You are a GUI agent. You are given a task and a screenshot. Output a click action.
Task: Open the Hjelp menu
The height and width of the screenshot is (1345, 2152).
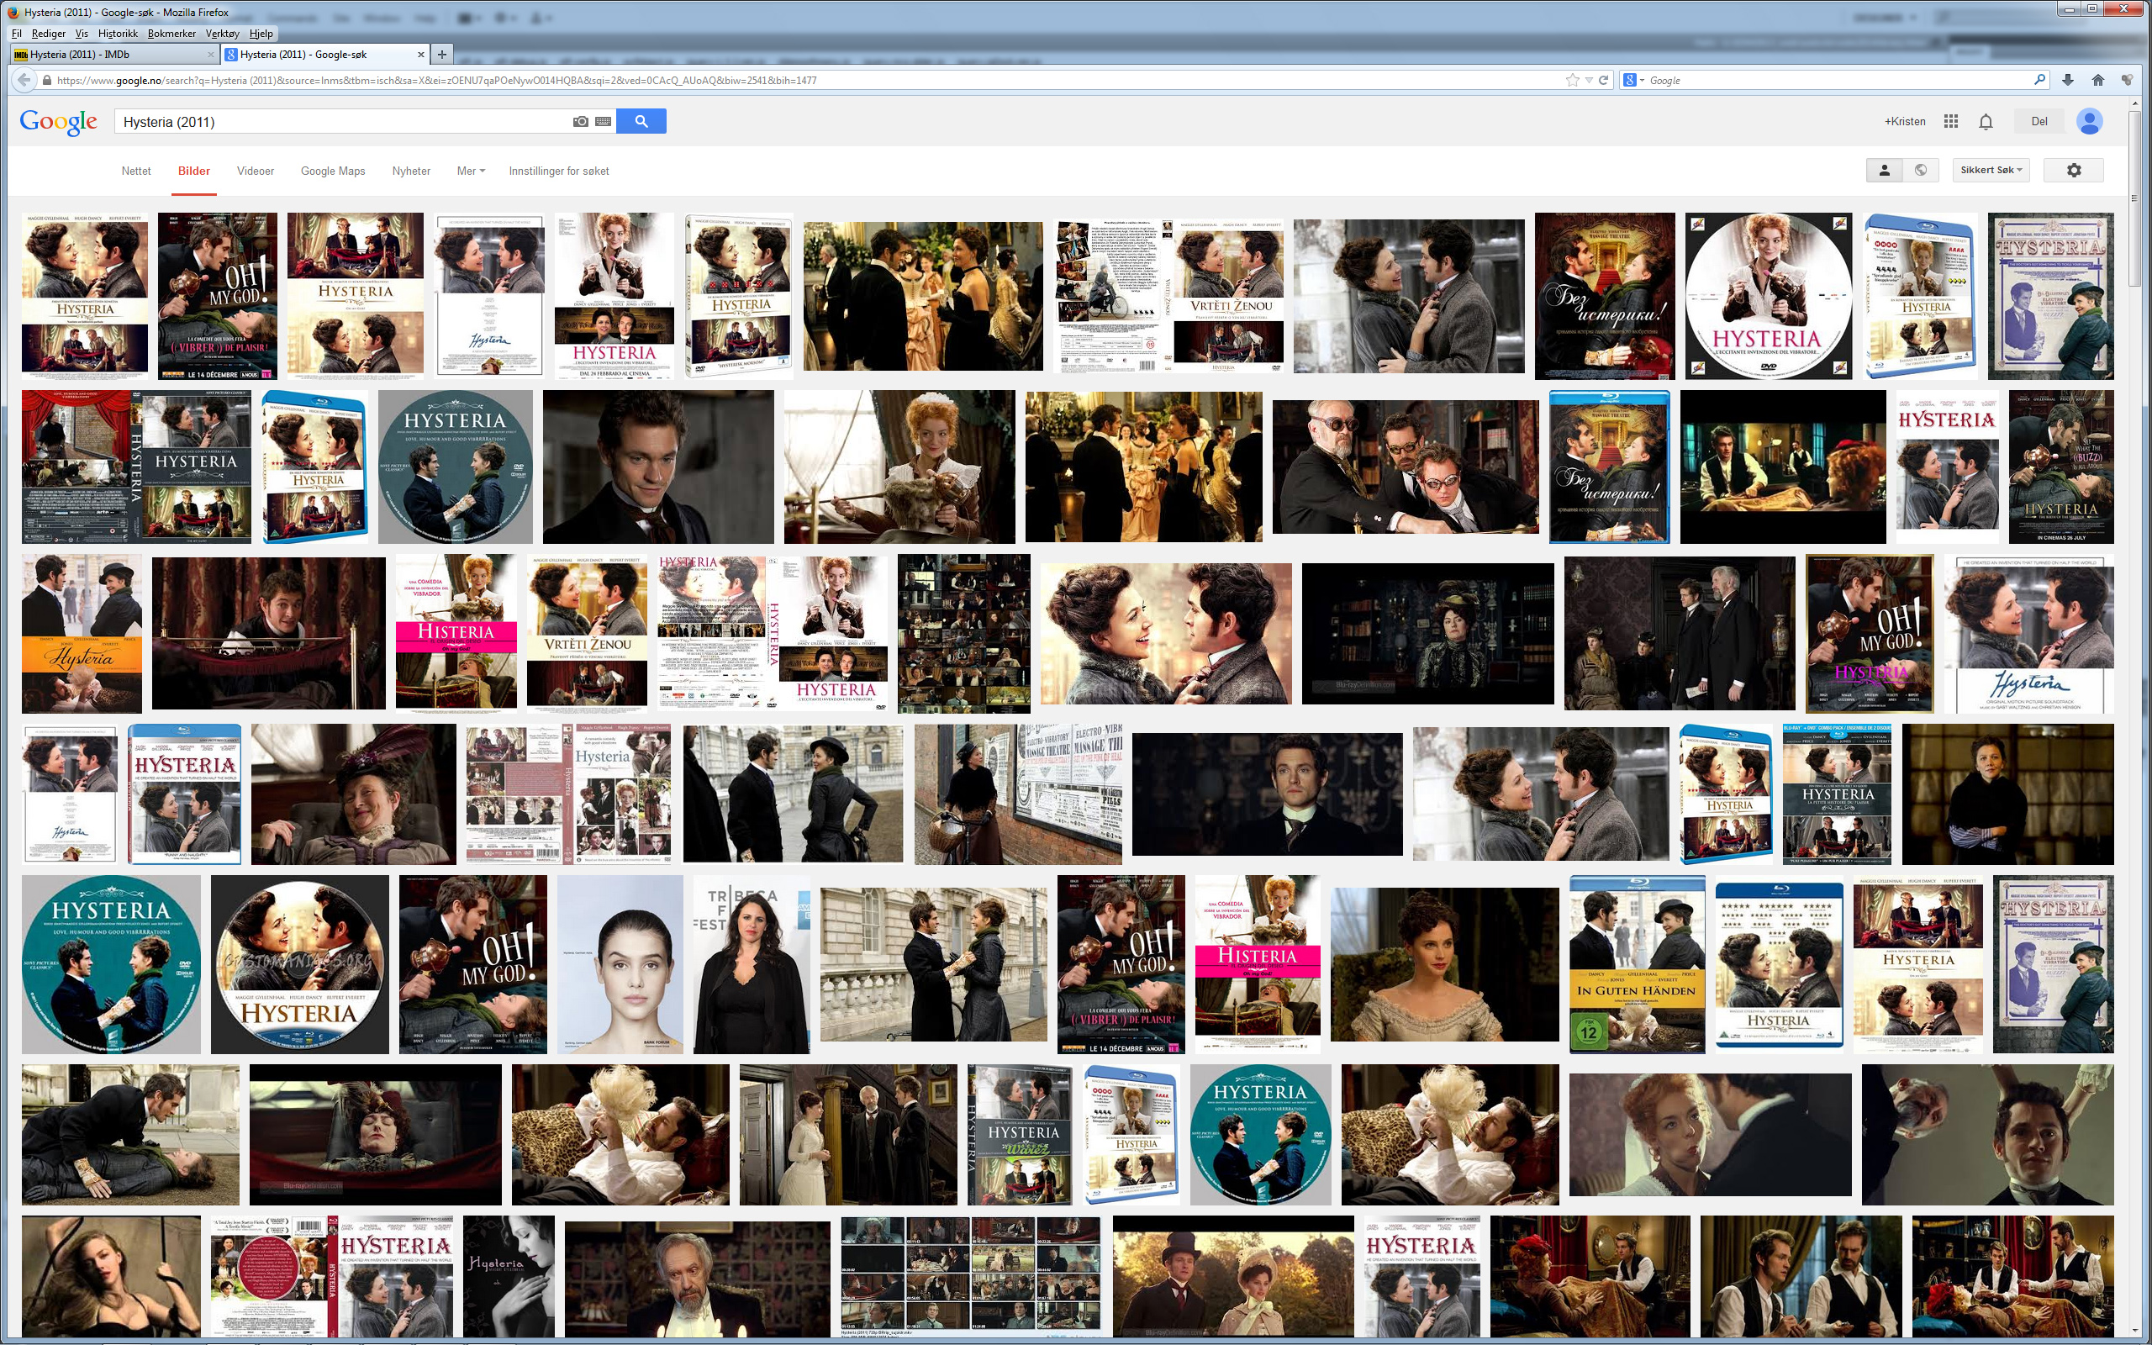(x=261, y=33)
